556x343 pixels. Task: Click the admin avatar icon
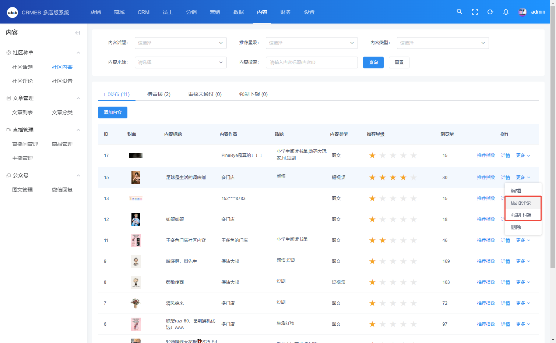pos(522,12)
